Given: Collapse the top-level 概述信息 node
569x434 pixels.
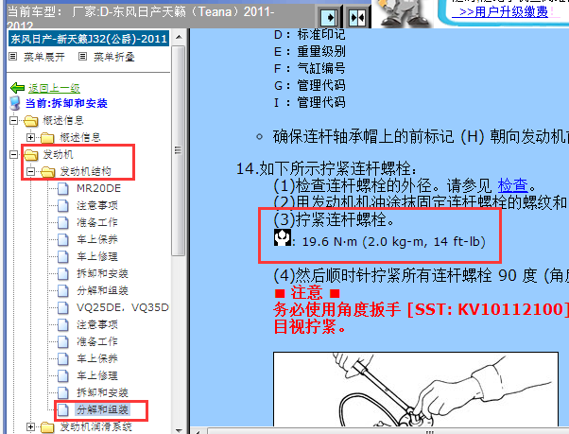Looking at the screenshot, I should (x=14, y=120).
